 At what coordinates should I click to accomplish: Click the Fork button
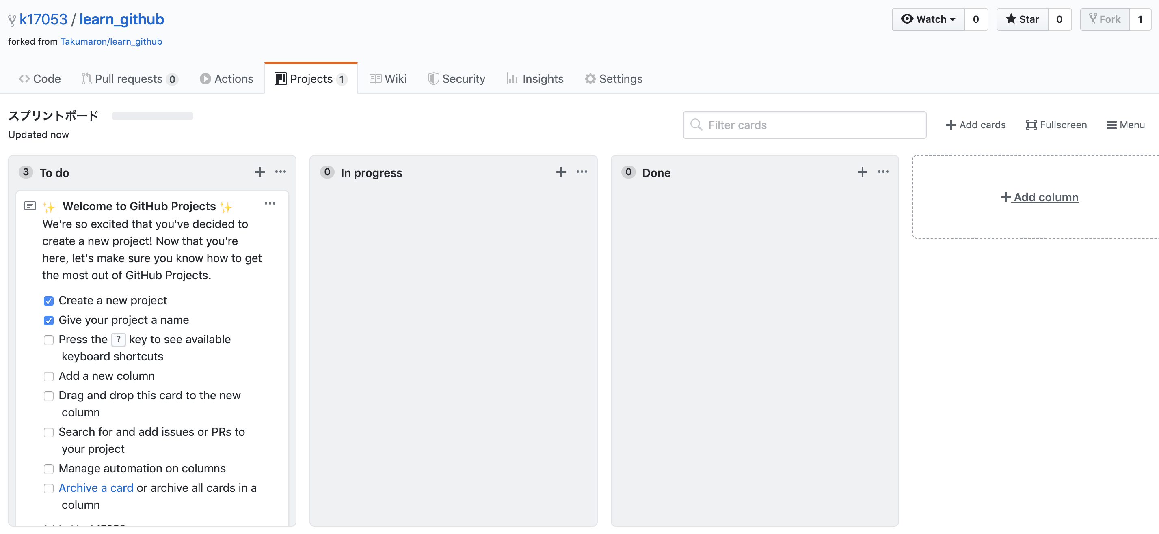(1105, 19)
